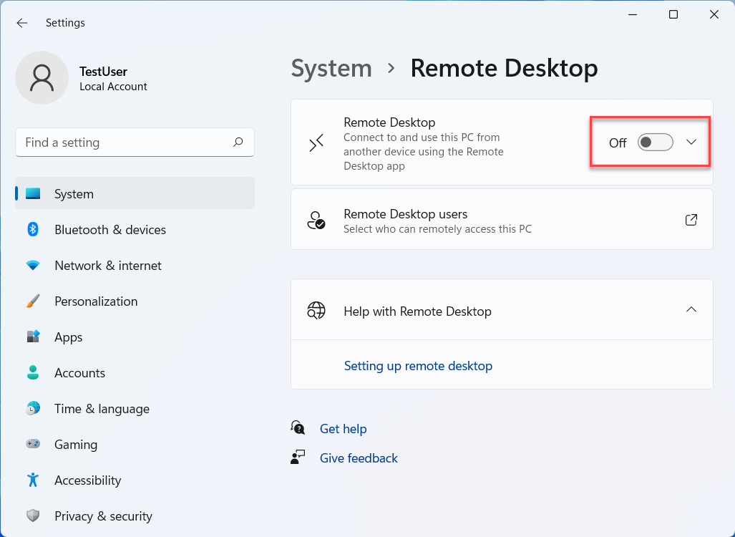This screenshot has width=735, height=537.
Task: Click the Give feedback link
Action: [x=359, y=458]
